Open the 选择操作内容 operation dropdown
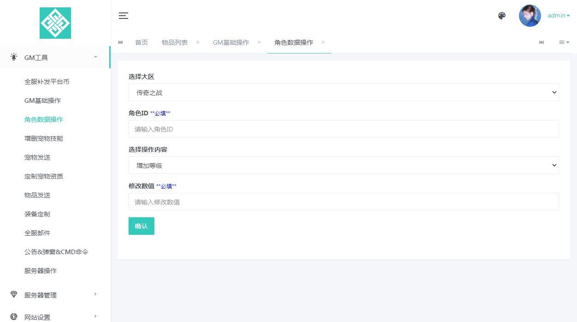This screenshot has width=577, height=322. pyautogui.click(x=344, y=165)
